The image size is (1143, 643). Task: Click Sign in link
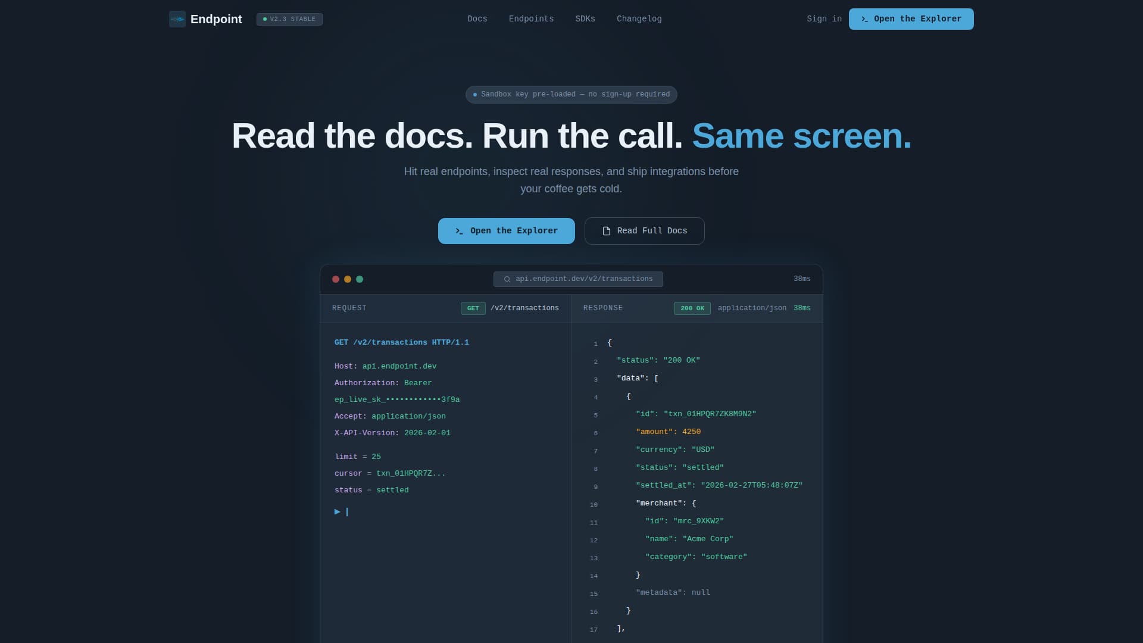tap(824, 19)
